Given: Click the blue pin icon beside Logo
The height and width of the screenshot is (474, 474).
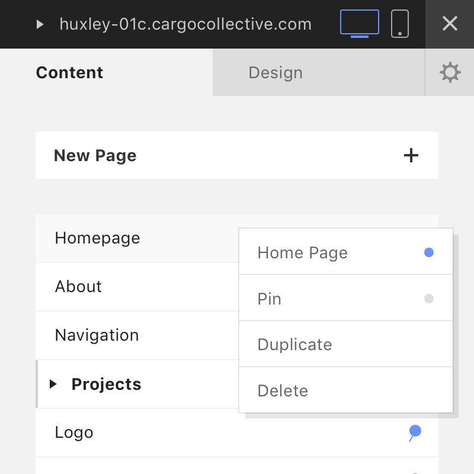Looking at the screenshot, I should (x=415, y=433).
